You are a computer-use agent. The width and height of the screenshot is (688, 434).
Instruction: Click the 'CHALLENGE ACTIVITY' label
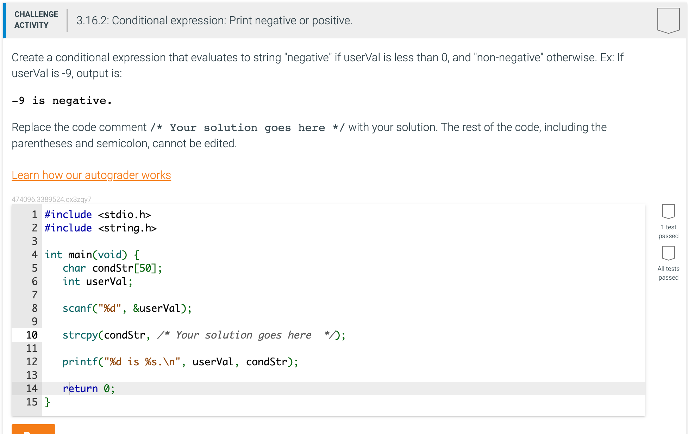(x=36, y=20)
